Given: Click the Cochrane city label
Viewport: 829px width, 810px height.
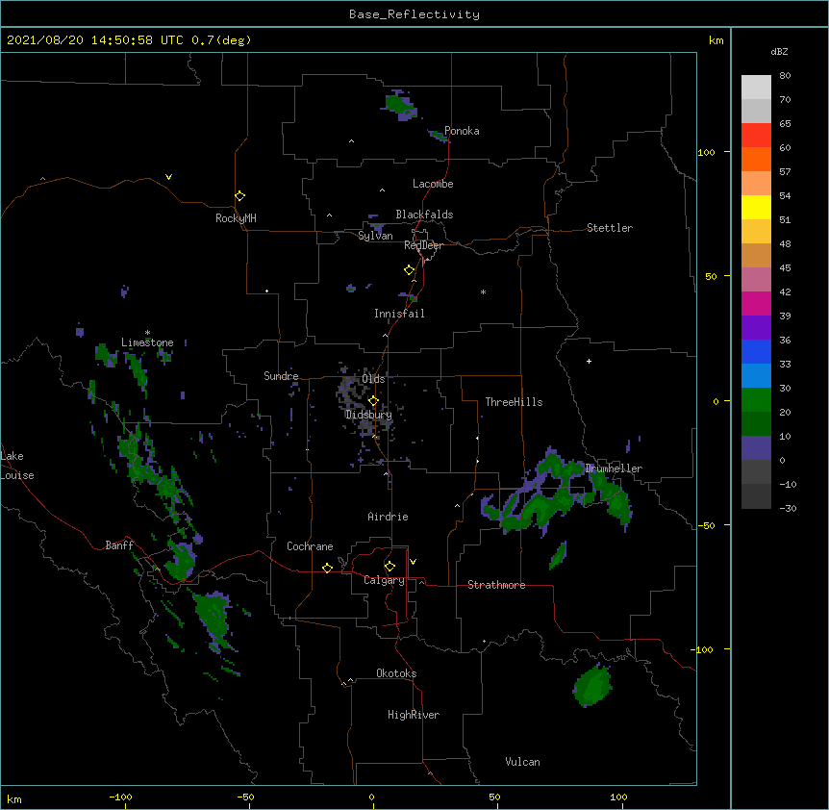Looking at the screenshot, I should click(x=310, y=546).
